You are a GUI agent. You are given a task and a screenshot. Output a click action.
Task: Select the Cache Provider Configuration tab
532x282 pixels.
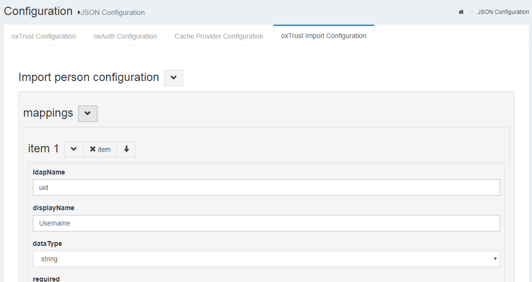(219, 36)
